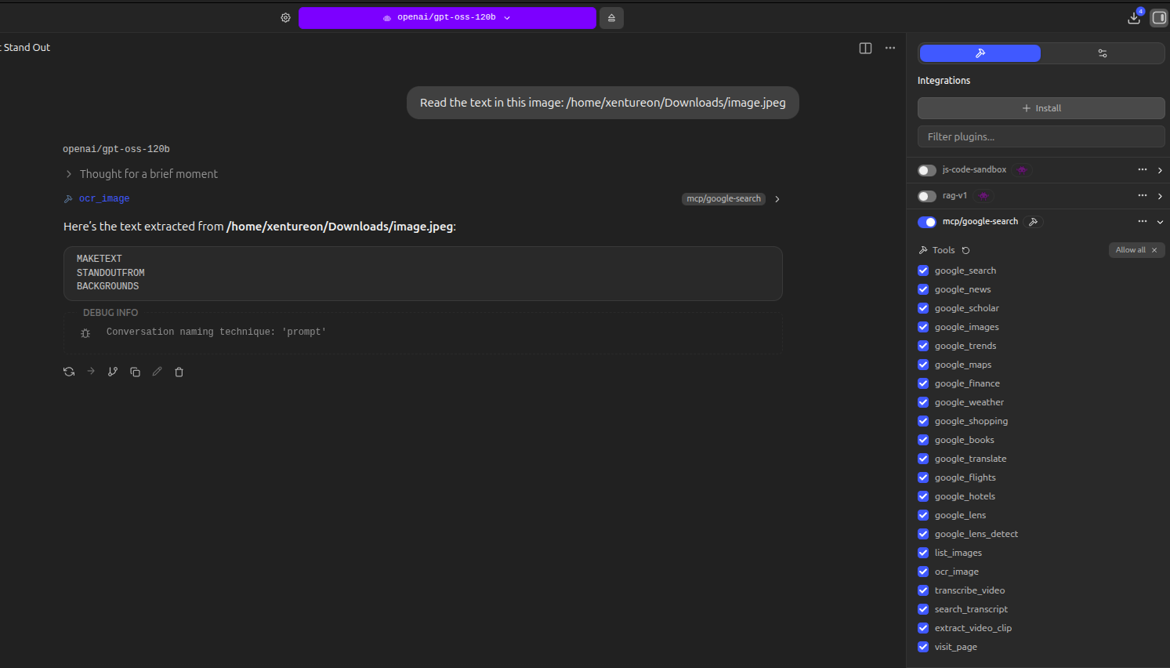This screenshot has height=668, width=1170.
Task: Uncheck the google_weather tool
Action: [923, 402]
